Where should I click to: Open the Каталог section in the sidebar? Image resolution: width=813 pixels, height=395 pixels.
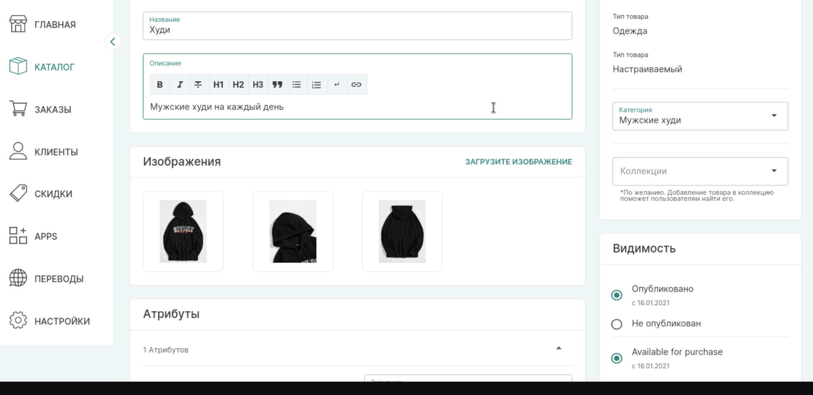click(54, 67)
